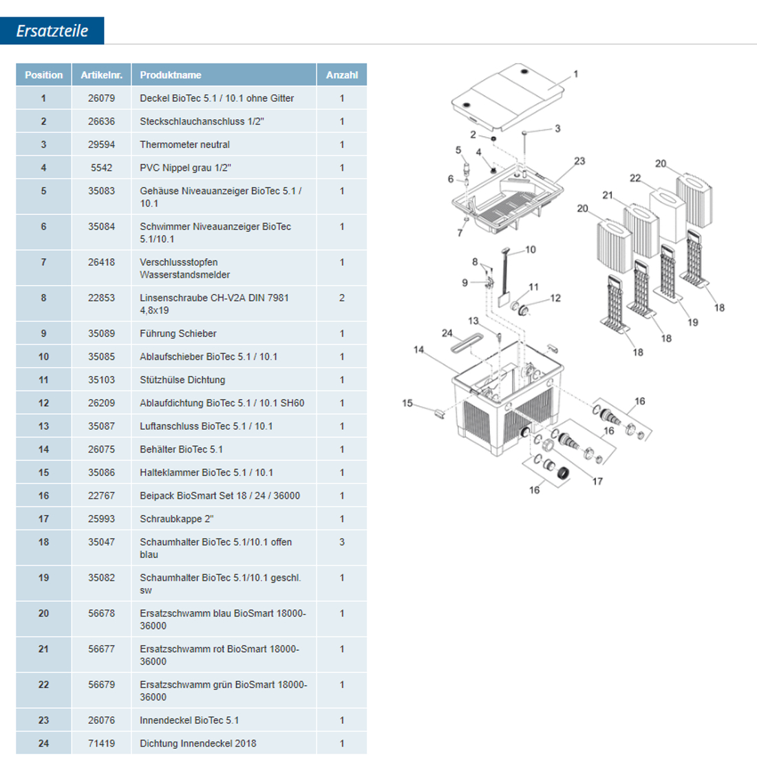Open the Ersatzteile tab

[52, 30]
